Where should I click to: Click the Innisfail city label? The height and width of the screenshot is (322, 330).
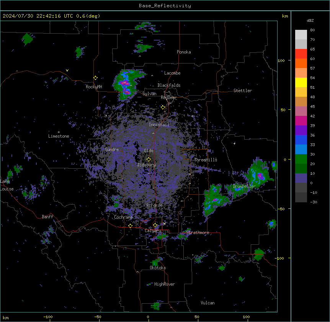click(159, 125)
